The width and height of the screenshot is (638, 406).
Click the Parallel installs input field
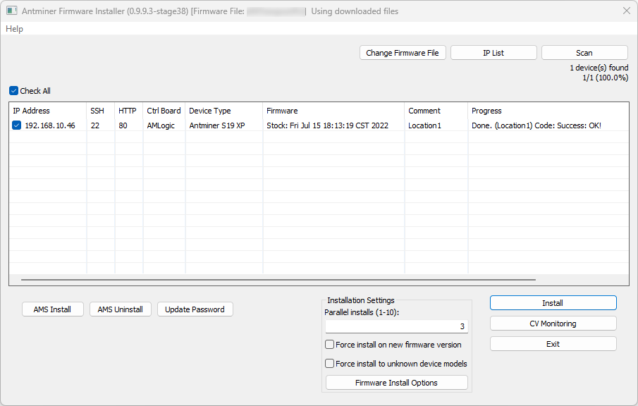click(396, 326)
